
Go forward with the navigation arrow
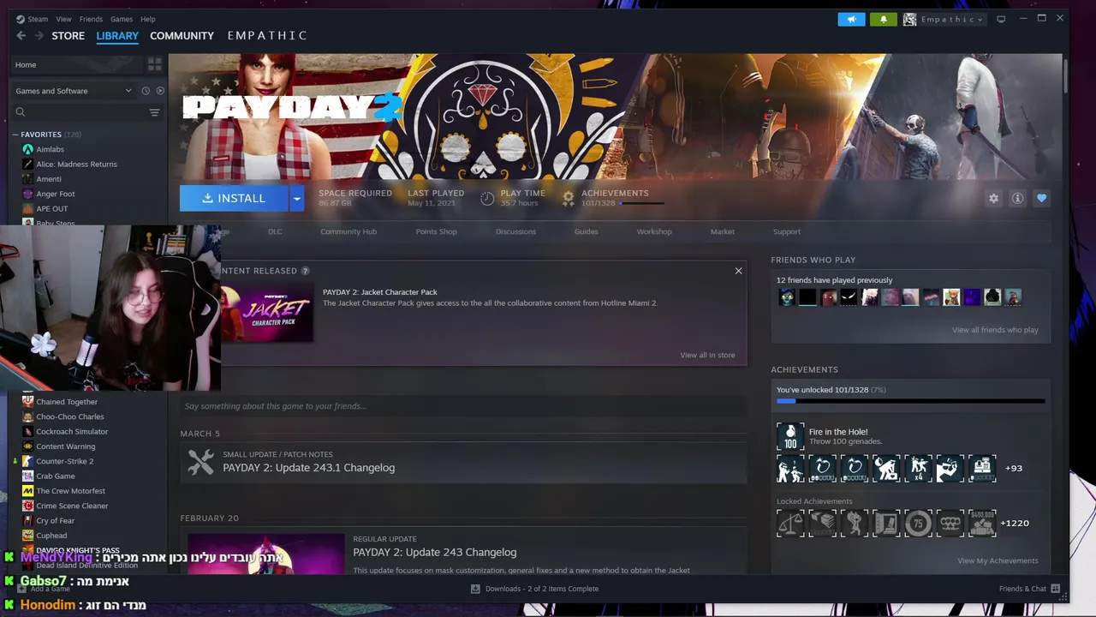[39, 35]
